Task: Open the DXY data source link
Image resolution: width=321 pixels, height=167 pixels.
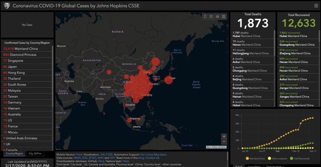Action: coord(112,158)
